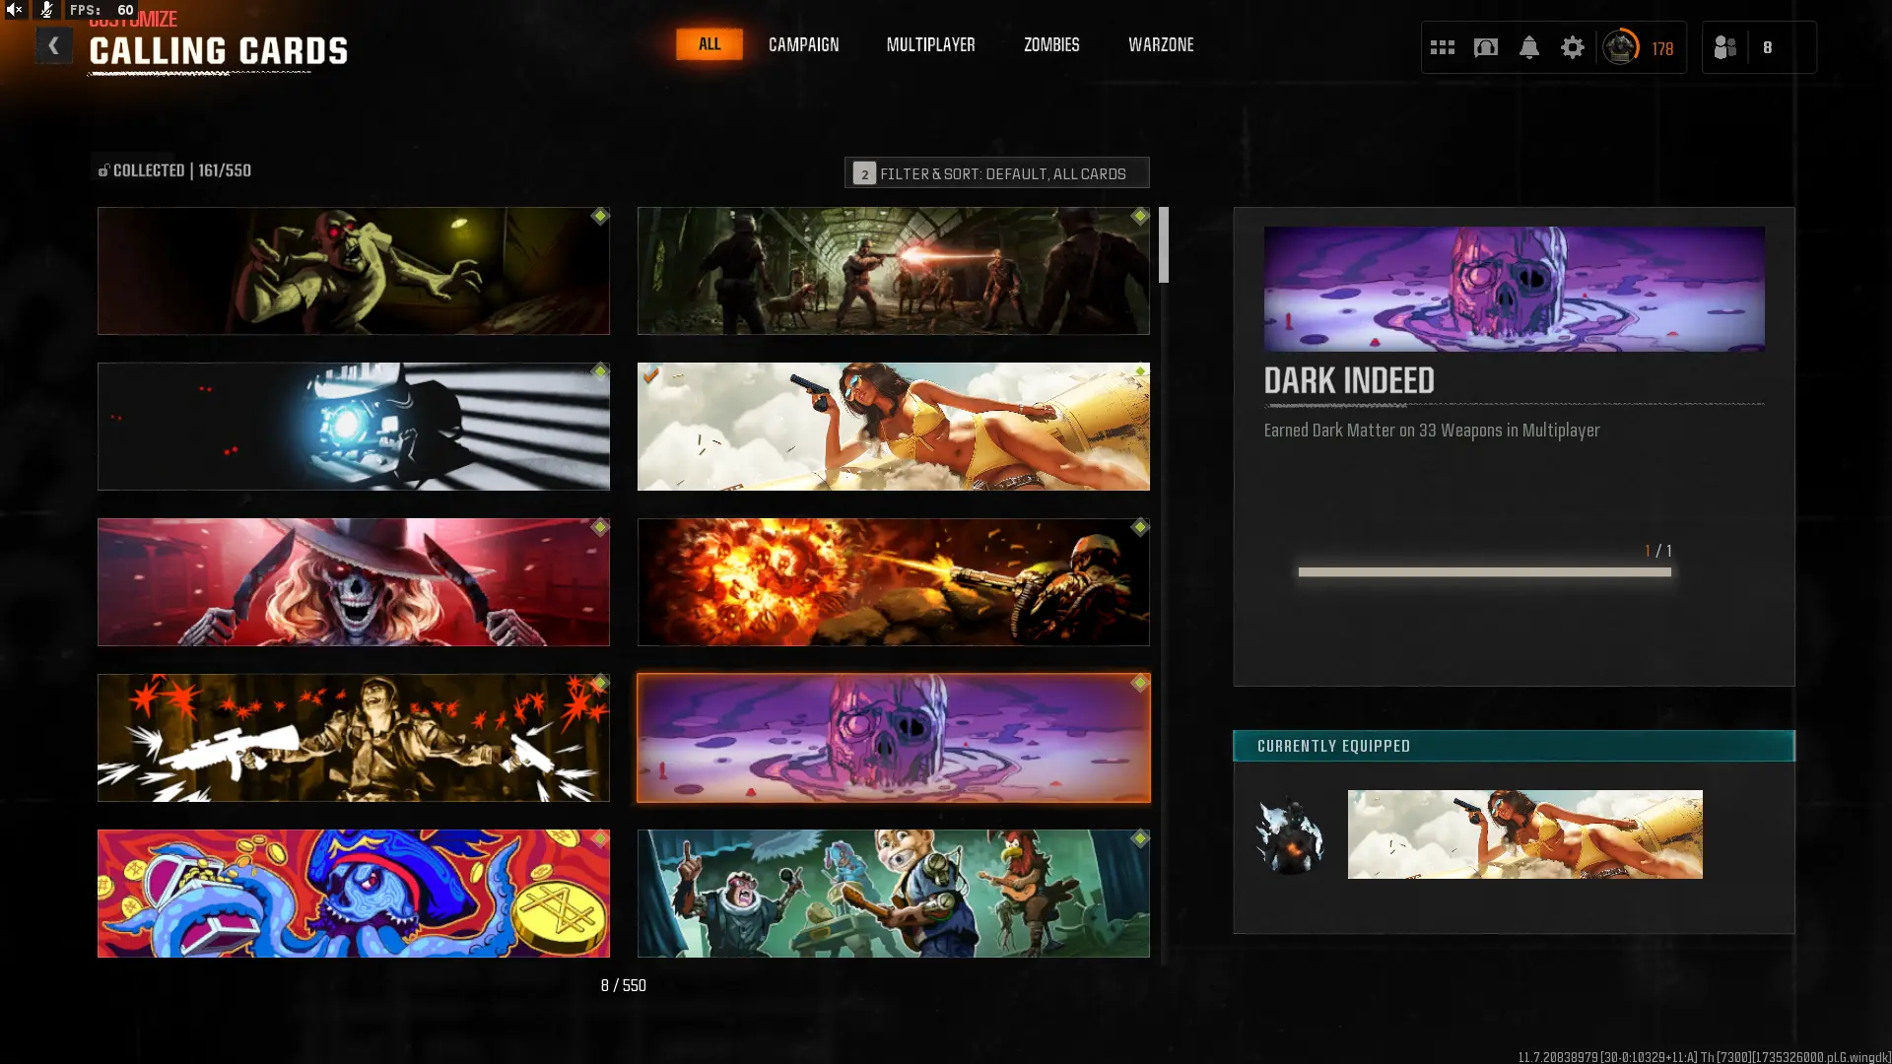1892x1064 pixels.
Task: Open the grid menu icon
Action: (1442, 47)
